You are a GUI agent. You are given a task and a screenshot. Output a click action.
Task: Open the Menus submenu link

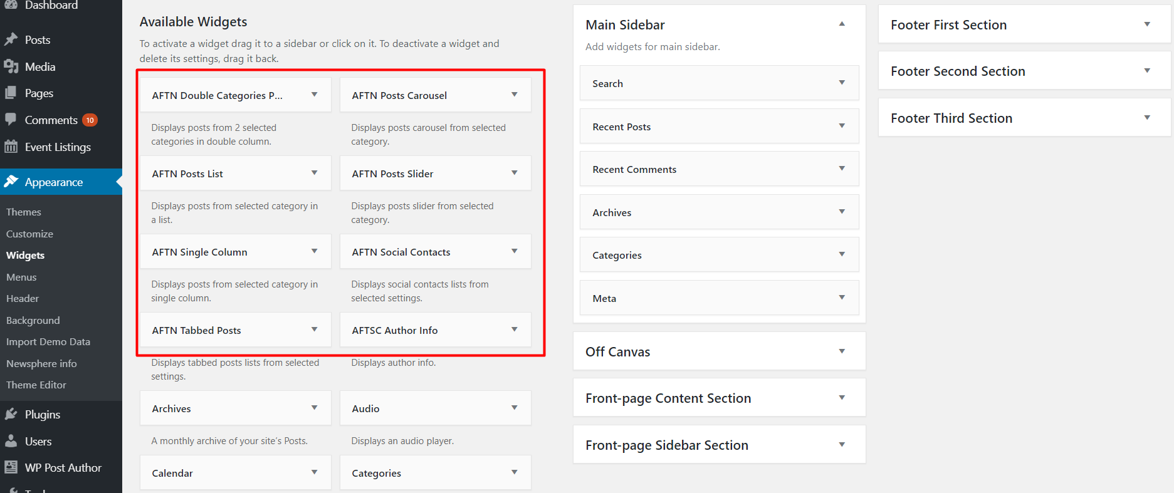(x=21, y=277)
